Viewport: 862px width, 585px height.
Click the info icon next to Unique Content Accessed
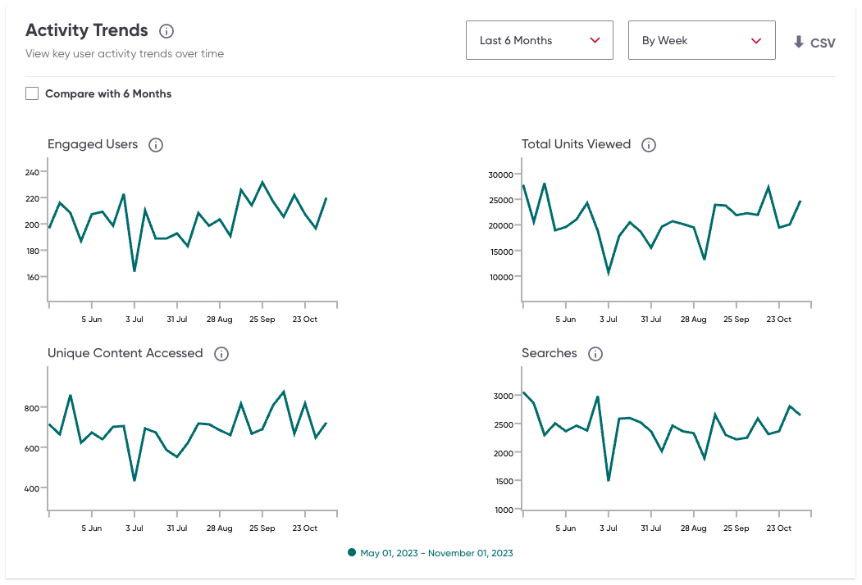(x=221, y=354)
